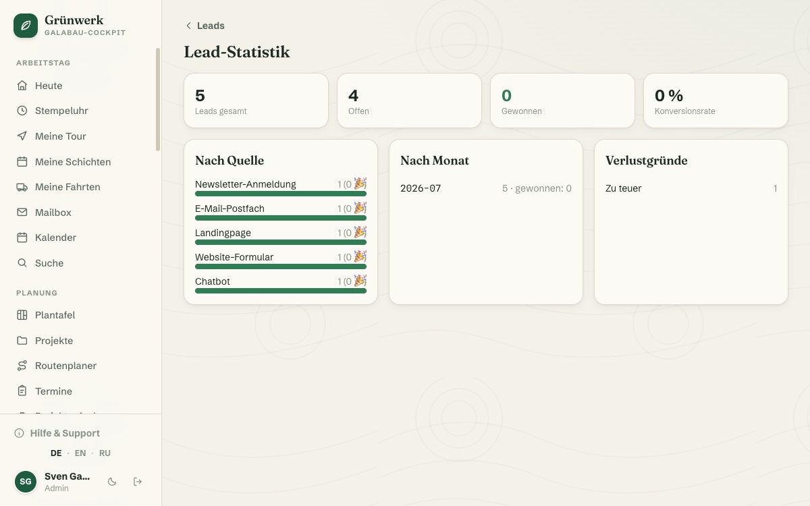
Task: Click the Mailbox envelope icon
Action: (x=22, y=213)
